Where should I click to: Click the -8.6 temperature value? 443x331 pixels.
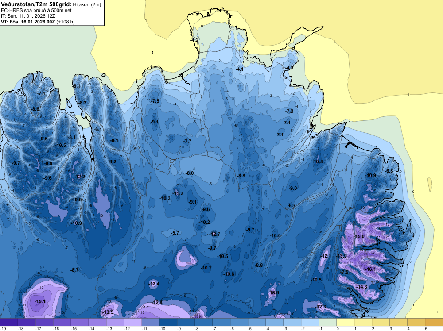[35, 109]
